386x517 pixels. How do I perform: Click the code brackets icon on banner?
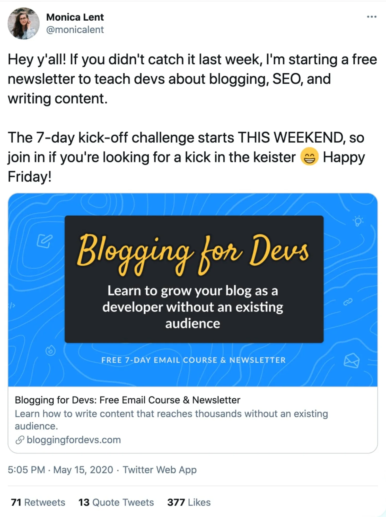(x=12, y=305)
